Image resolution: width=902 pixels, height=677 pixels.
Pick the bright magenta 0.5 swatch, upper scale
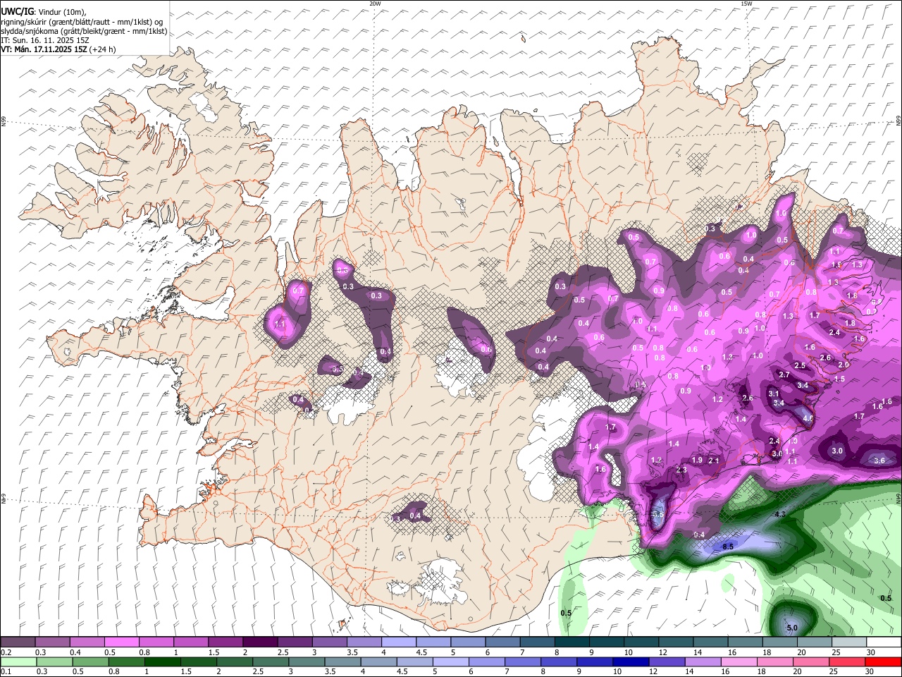[x=121, y=642]
